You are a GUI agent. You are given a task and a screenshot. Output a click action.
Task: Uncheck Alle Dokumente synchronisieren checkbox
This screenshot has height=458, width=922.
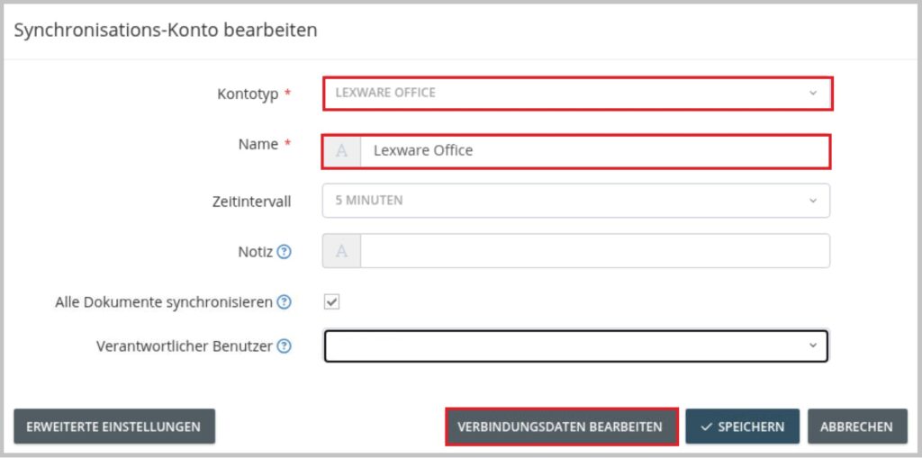(332, 302)
